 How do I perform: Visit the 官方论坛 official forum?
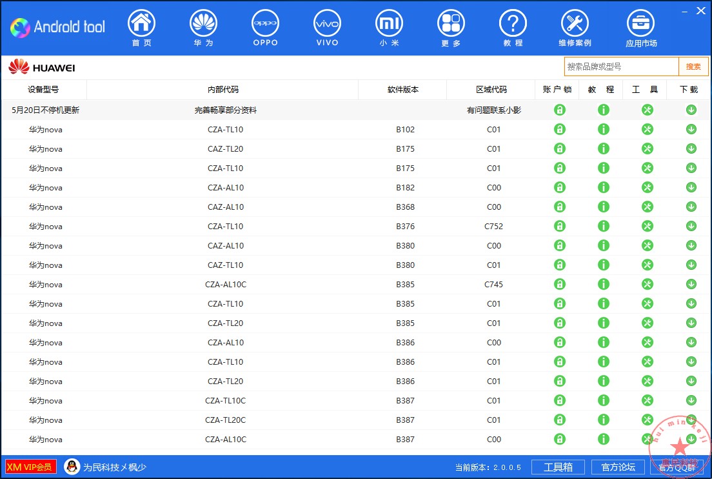click(618, 467)
